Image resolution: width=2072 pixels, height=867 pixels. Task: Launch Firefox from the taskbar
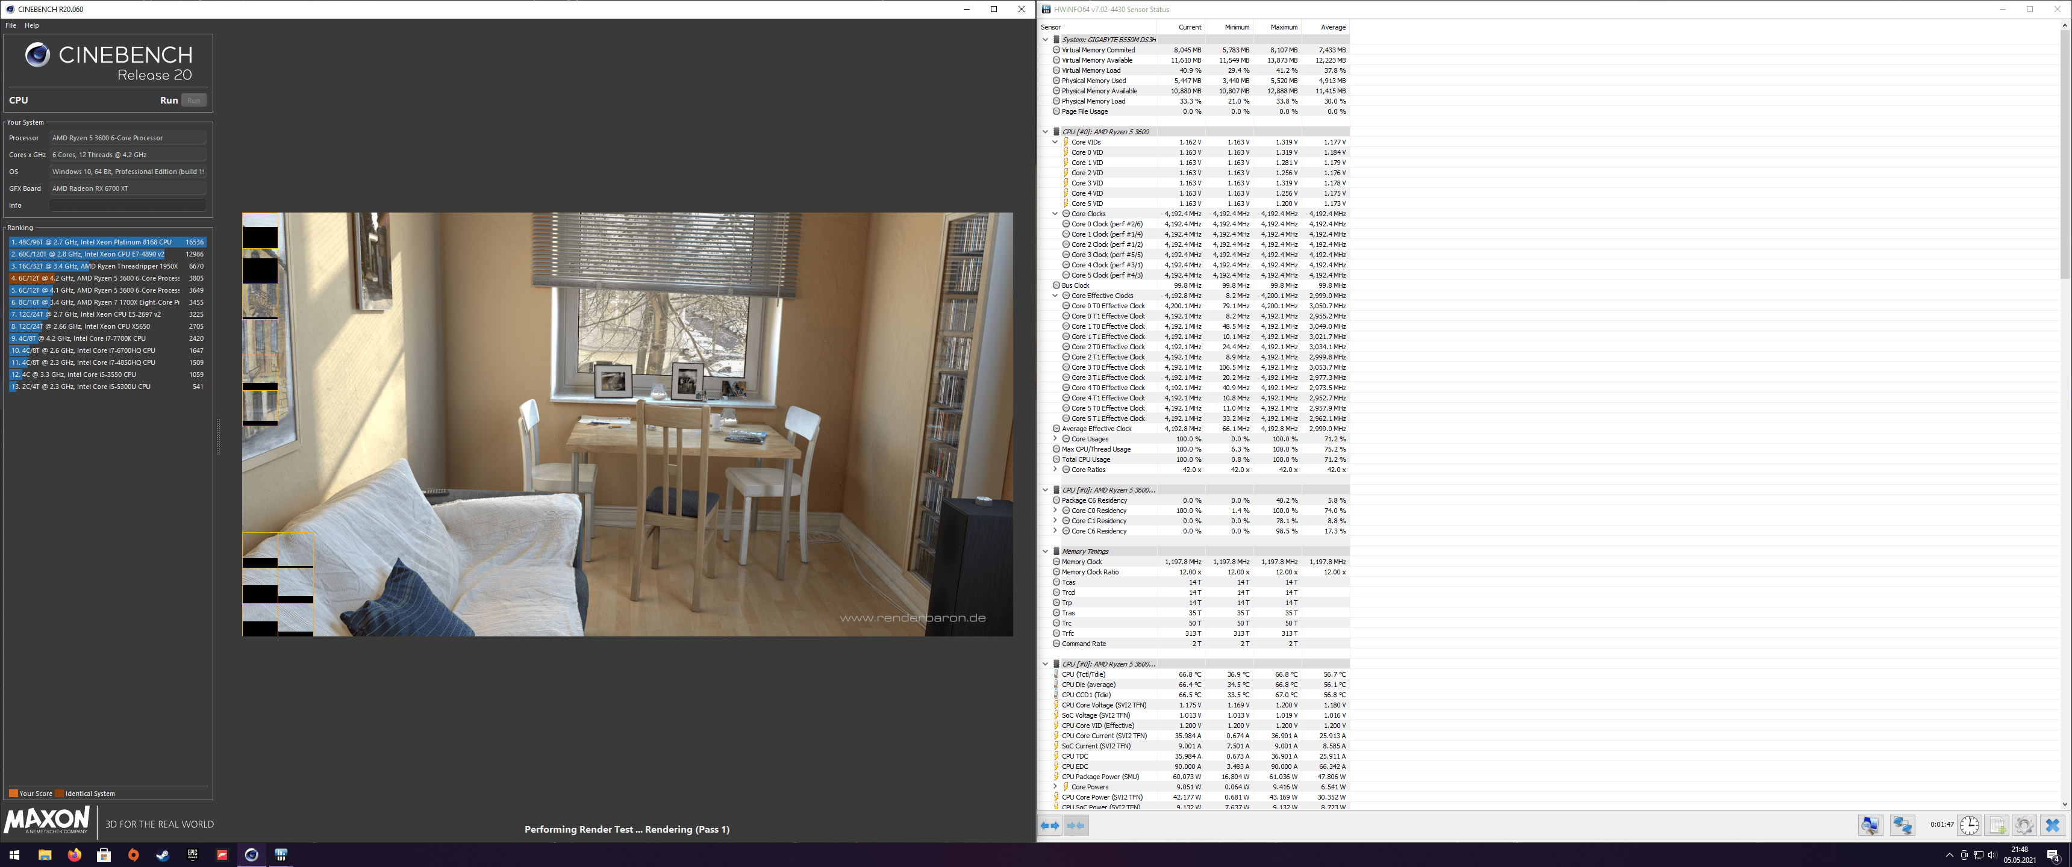tap(74, 855)
